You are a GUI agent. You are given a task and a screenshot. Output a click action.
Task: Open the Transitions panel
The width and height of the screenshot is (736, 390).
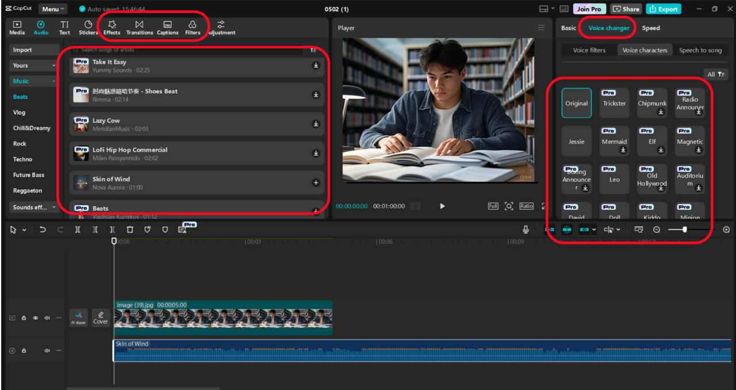tap(139, 28)
